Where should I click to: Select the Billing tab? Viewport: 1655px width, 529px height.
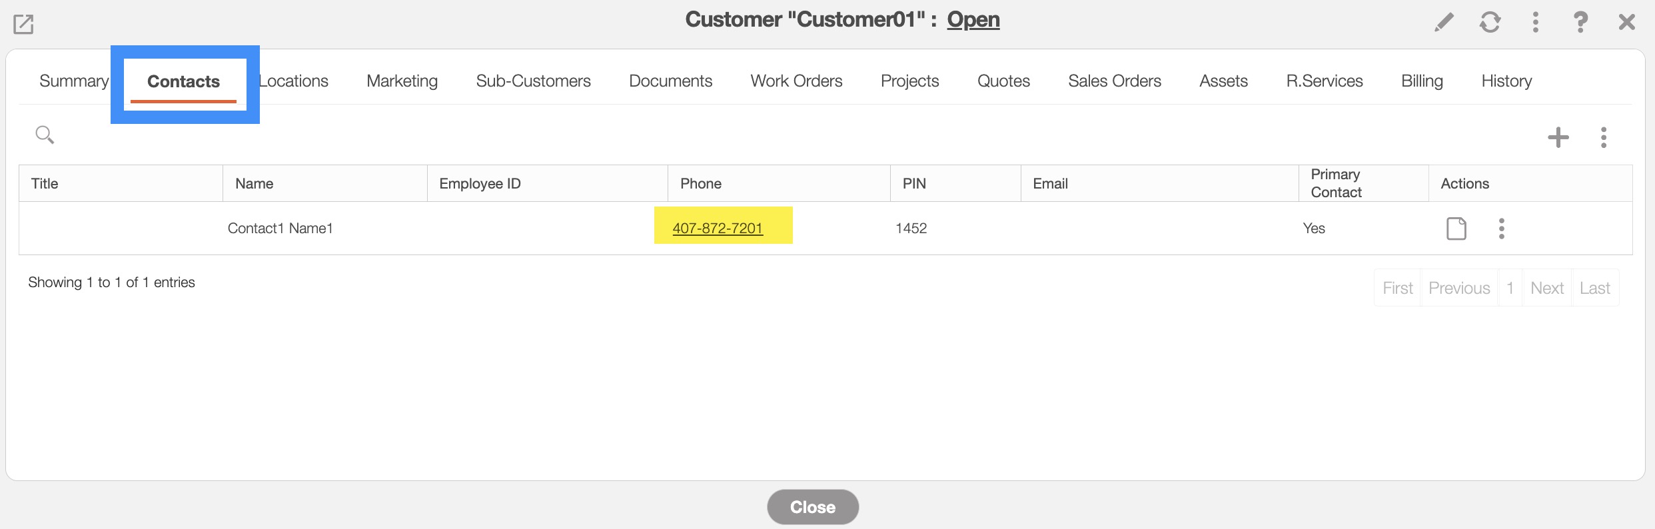pos(1422,81)
